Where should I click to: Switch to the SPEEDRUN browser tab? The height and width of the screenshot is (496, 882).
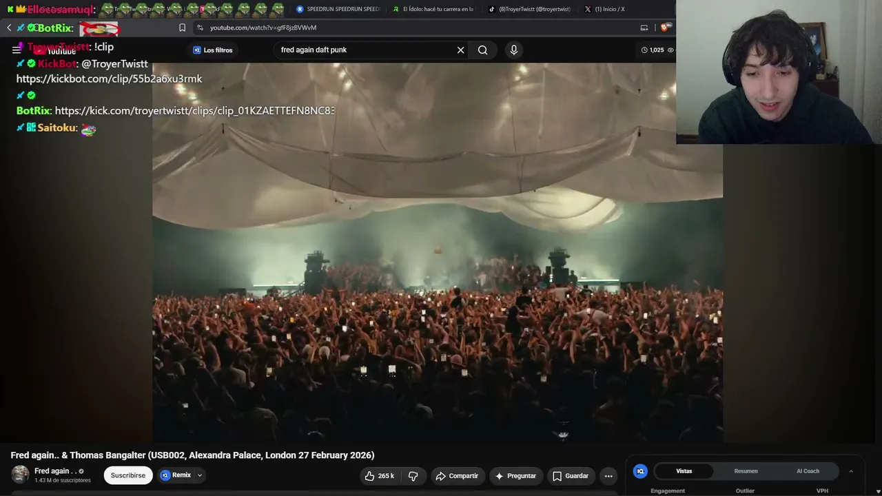[338, 9]
